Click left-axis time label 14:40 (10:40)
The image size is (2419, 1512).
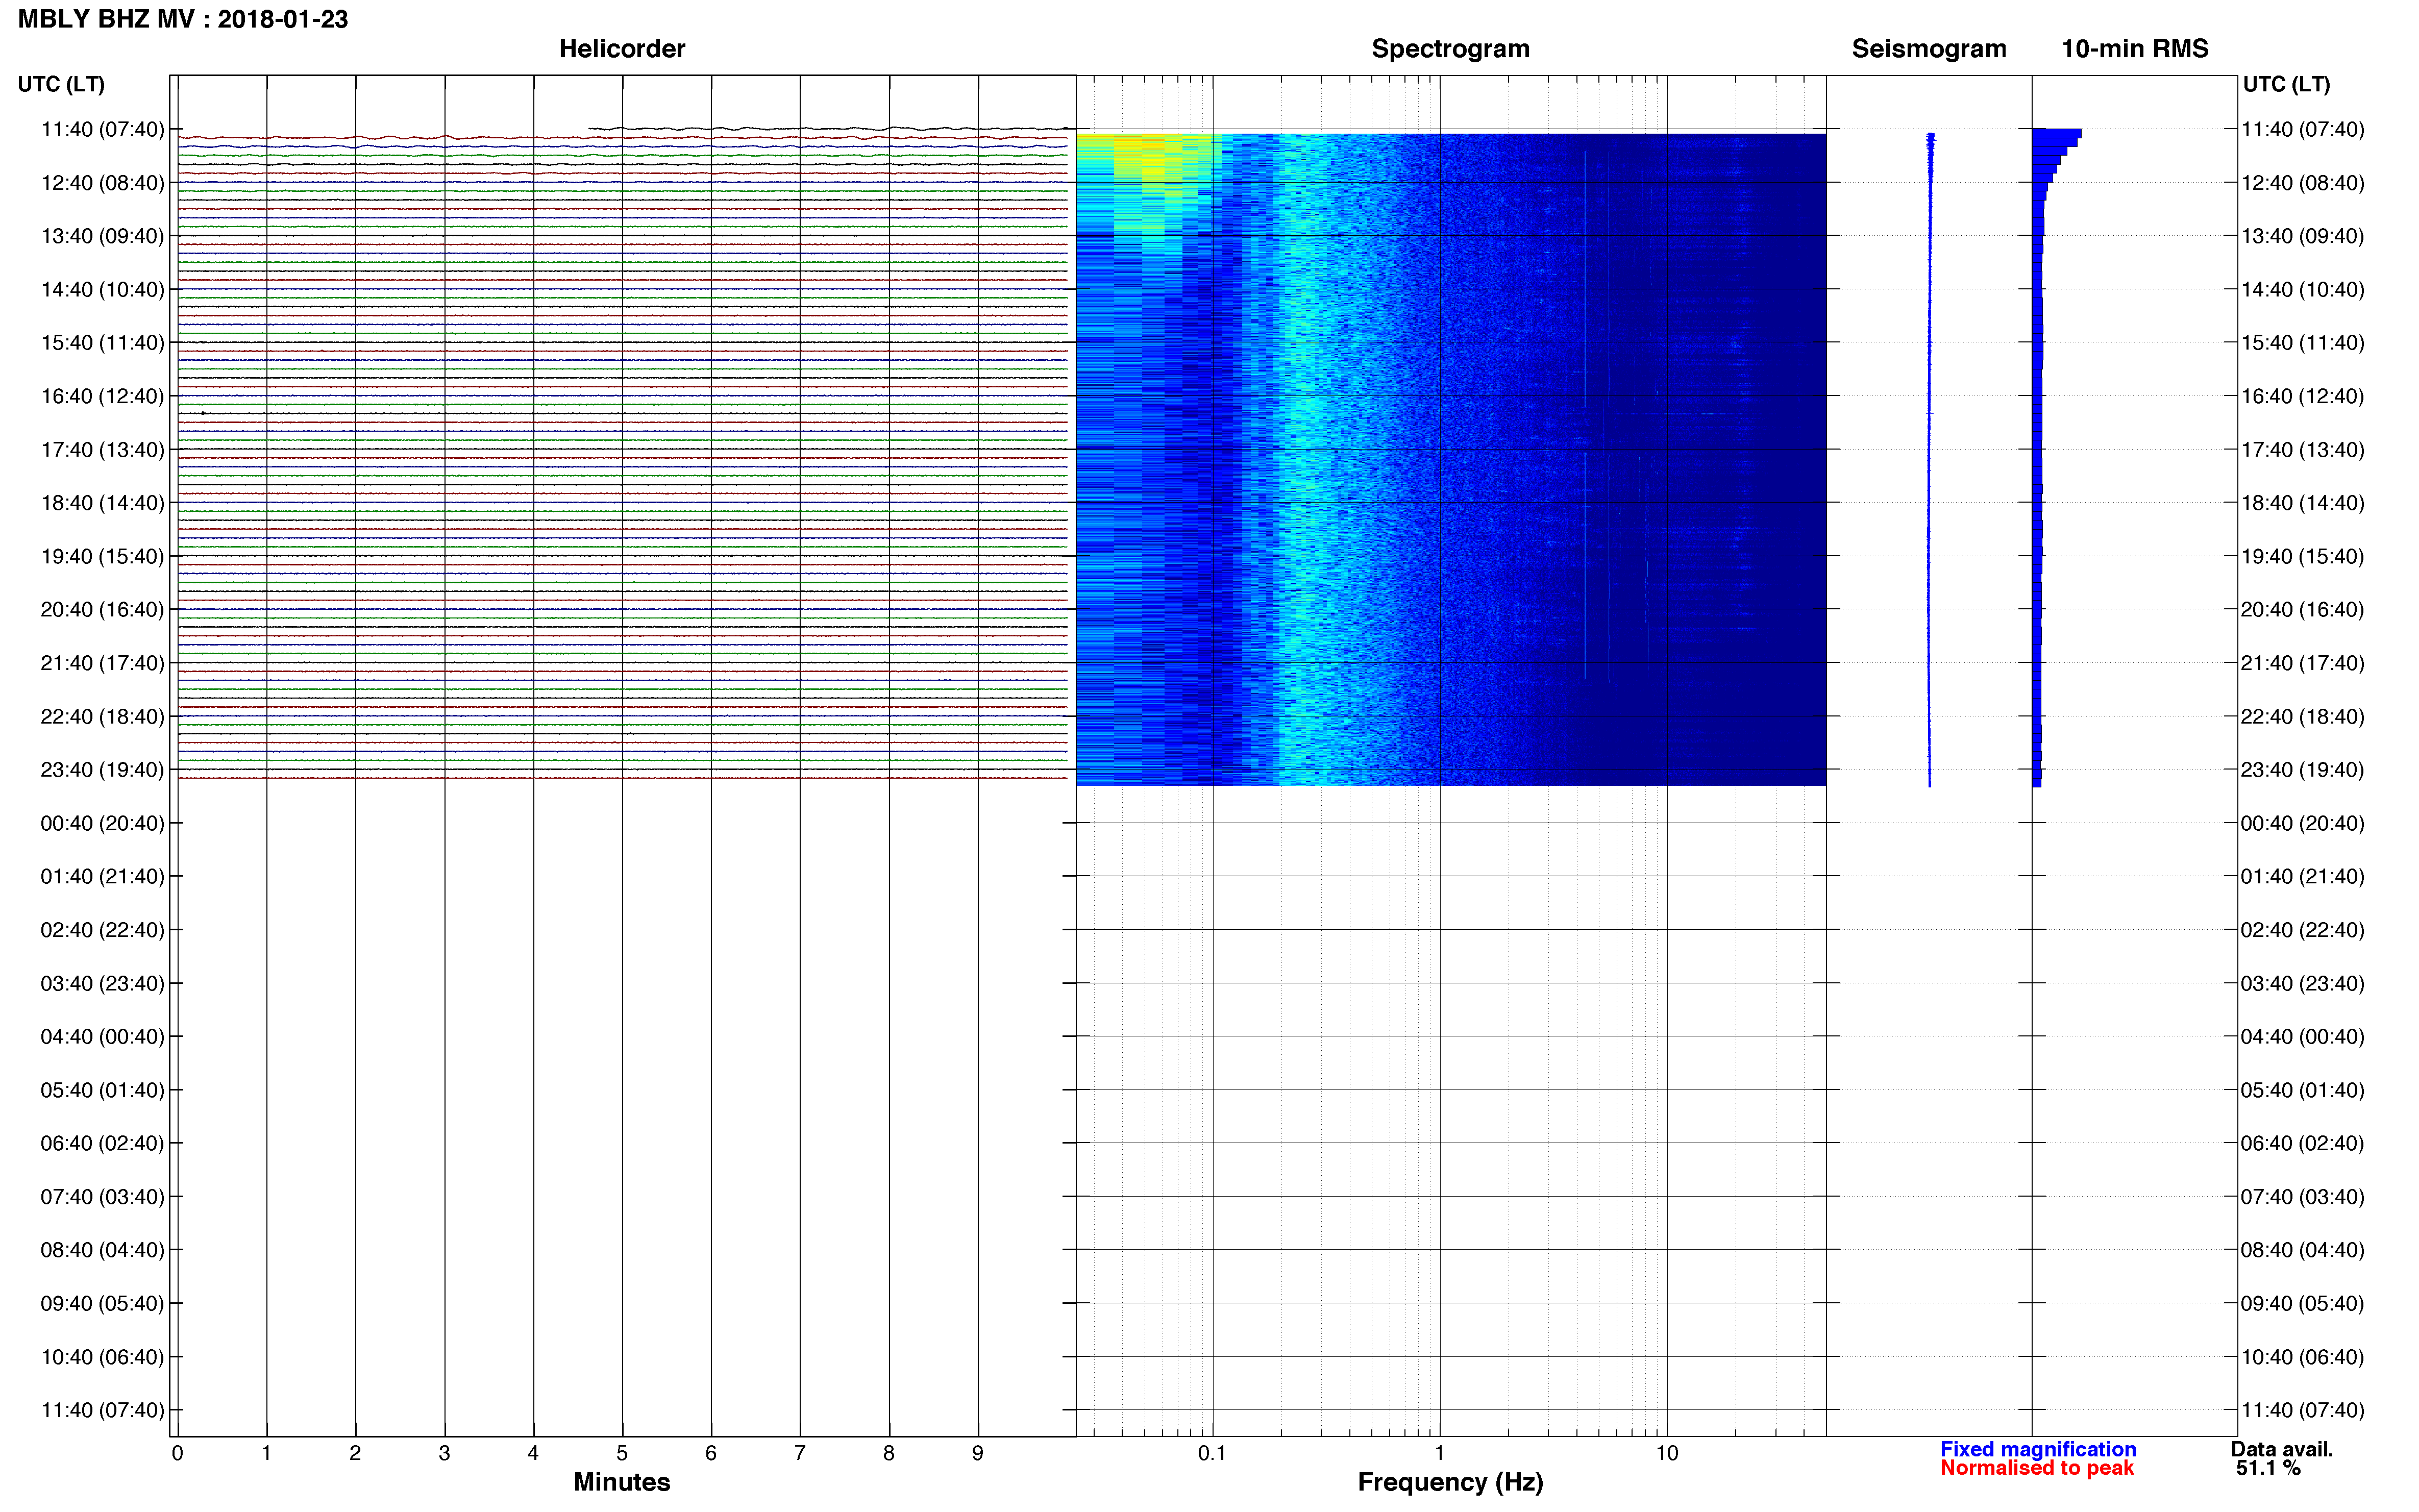(x=102, y=290)
